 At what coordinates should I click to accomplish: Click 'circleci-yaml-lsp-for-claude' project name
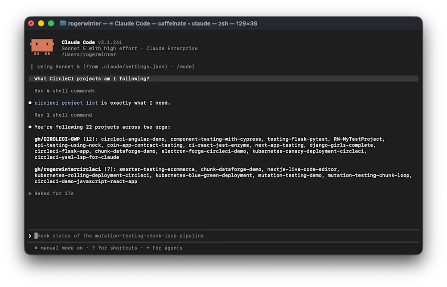coord(77,157)
